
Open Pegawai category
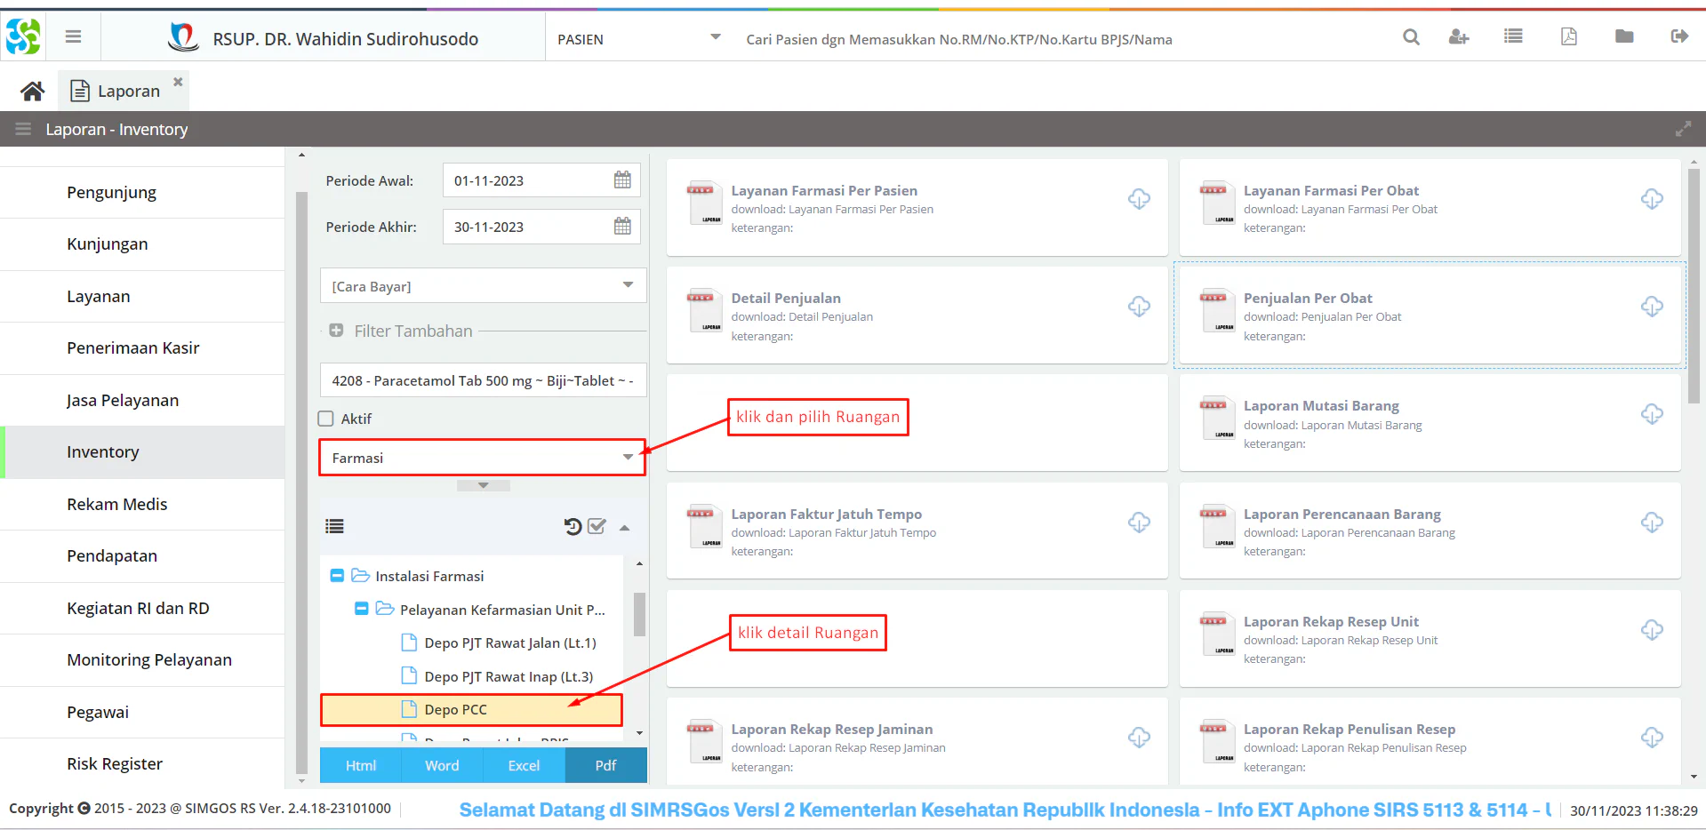pyautogui.click(x=142, y=712)
